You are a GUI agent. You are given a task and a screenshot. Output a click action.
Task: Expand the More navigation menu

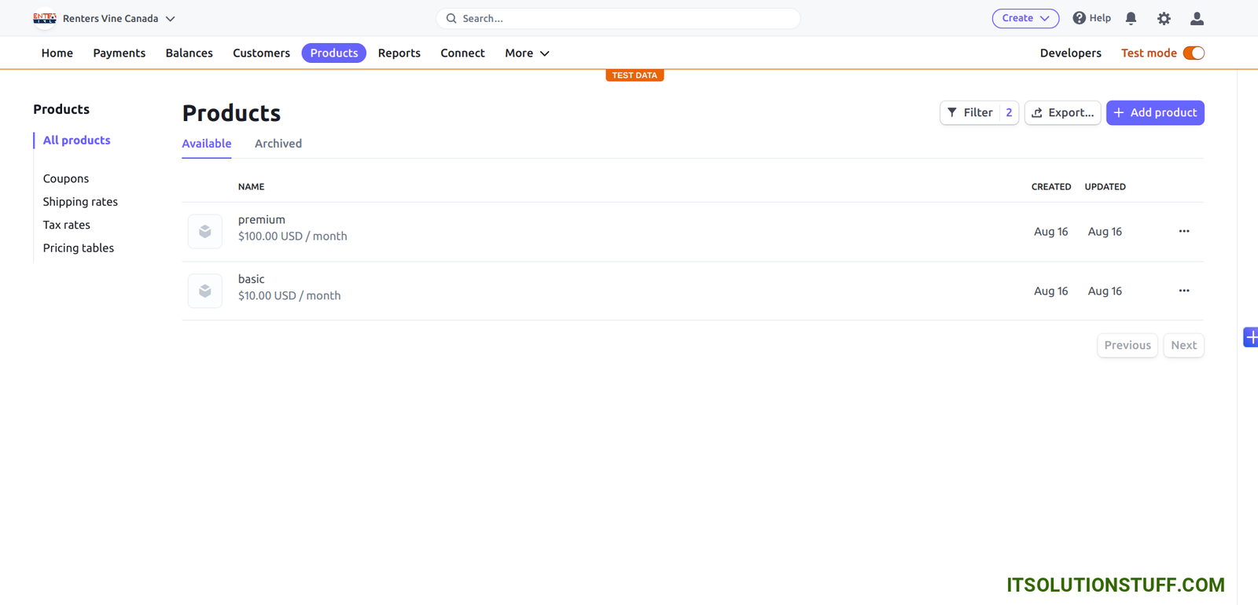coord(527,53)
